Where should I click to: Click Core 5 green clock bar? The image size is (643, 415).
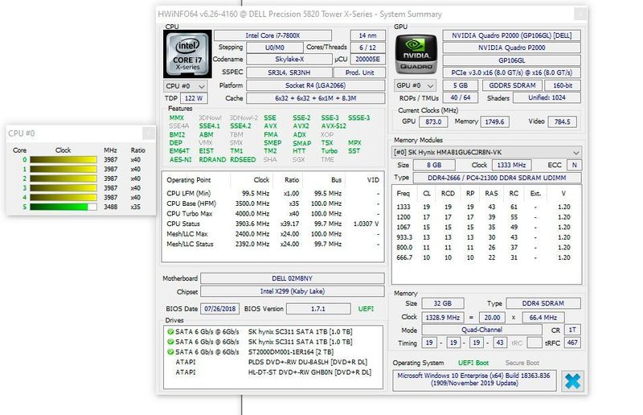pyautogui.click(x=63, y=207)
